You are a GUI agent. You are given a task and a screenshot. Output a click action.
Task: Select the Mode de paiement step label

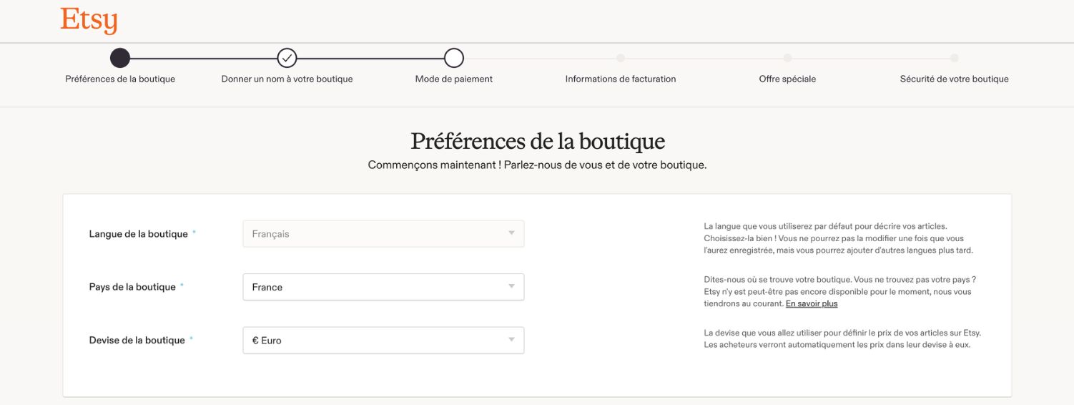(454, 79)
